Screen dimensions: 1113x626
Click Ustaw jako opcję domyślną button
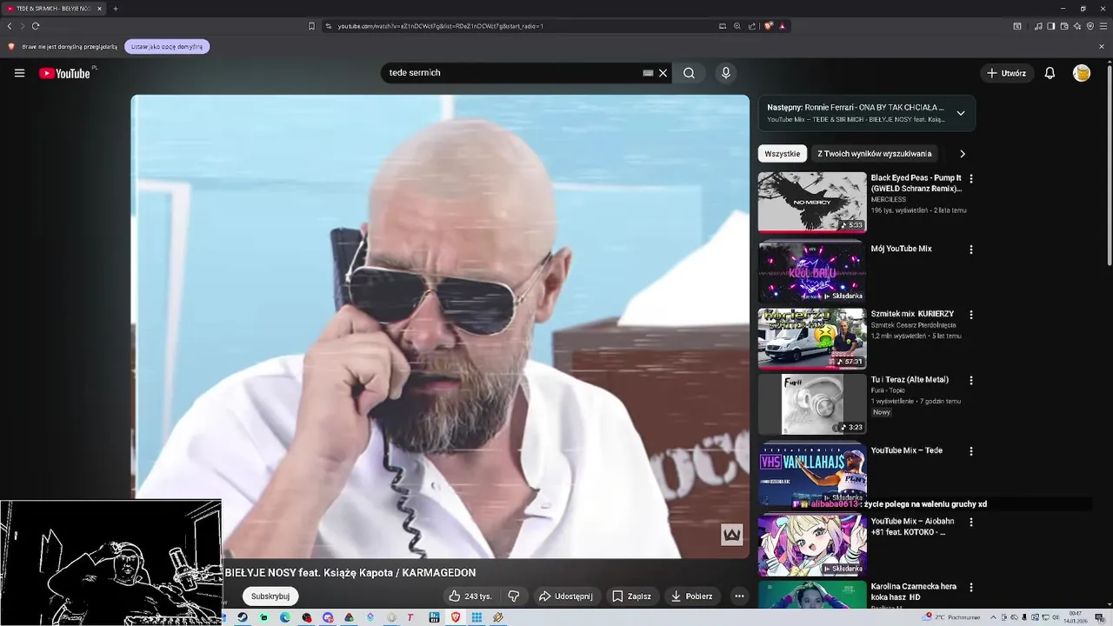coord(167,46)
